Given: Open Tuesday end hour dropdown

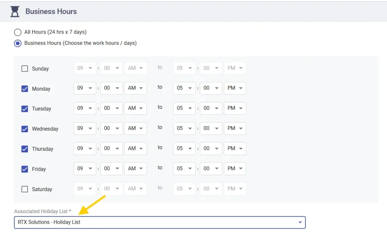Looking at the screenshot, I should pyautogui.click(x=184, y=108).
